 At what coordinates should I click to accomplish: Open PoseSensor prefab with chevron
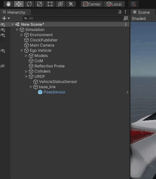[x=127, y=92]
